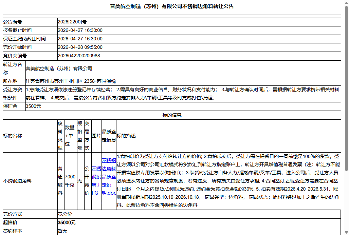Select the page title 不锈钢边角料转让公告

(208, 6)
